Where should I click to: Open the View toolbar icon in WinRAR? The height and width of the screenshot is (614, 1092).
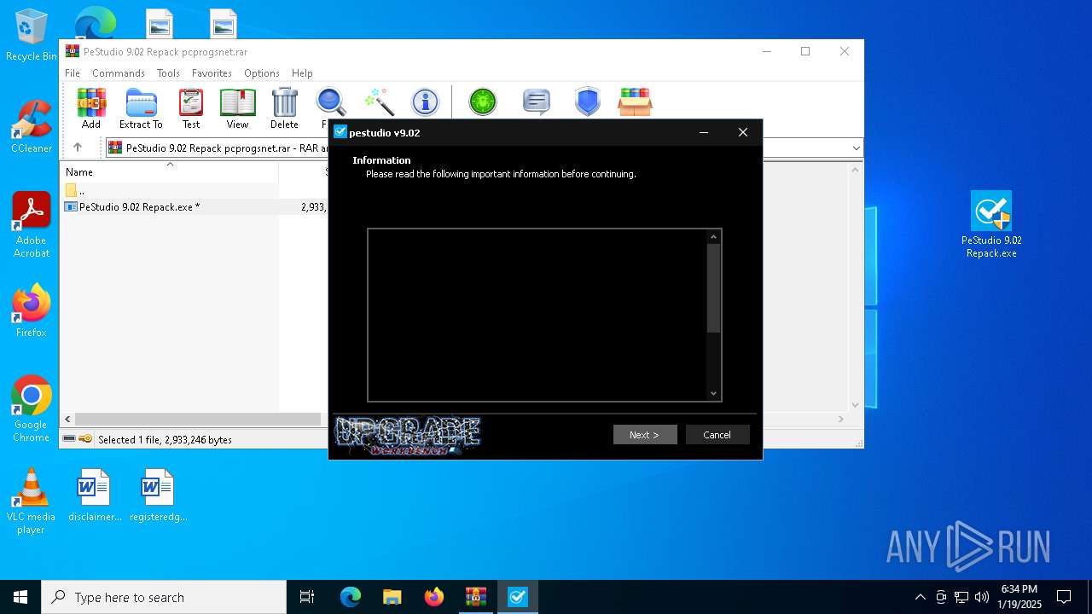pos(237,108)
